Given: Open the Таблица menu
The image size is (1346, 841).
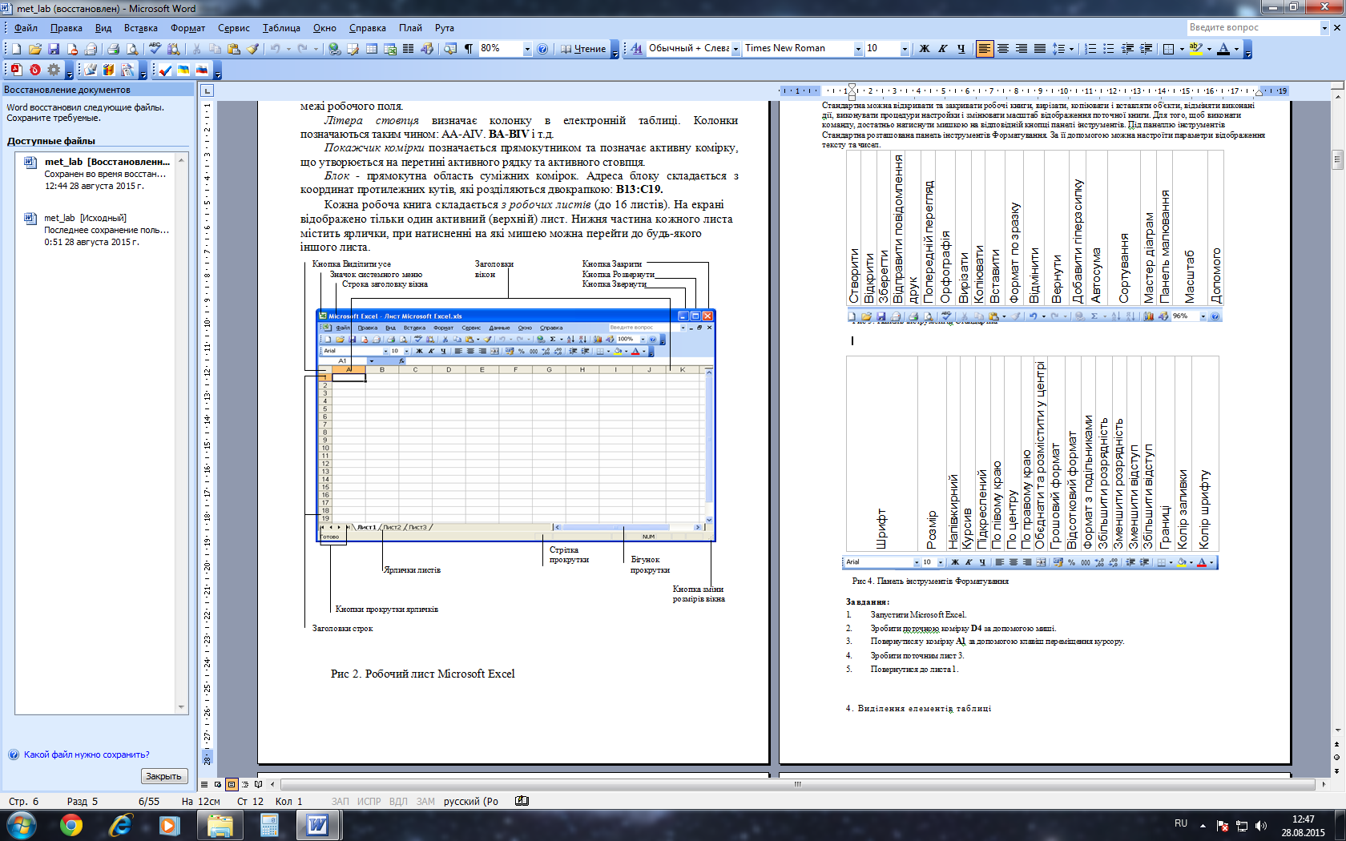Looking at the screenshot, I should pyautogui.click(x=281, y=27).
